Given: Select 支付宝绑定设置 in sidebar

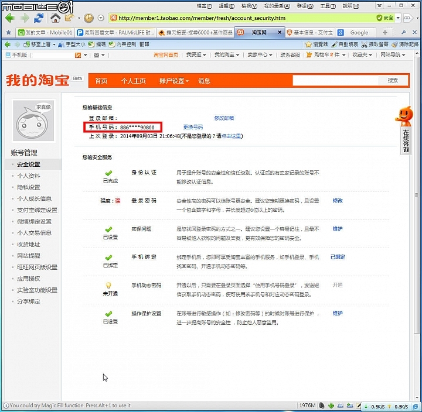Looking at the screenshot, I should pyautogui.click(x=37, y=210).
